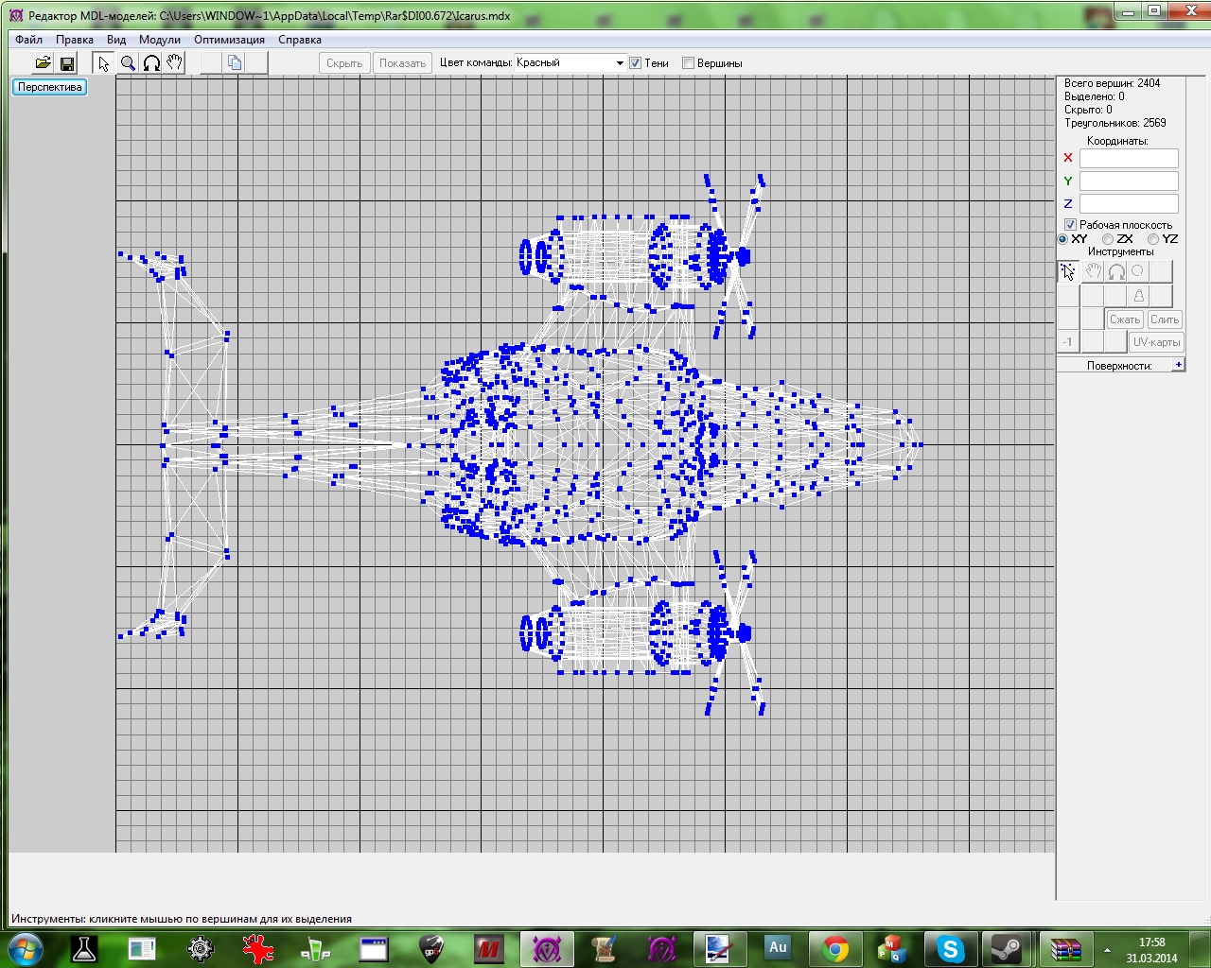Switch to WinRAR in the taskbar
The width and height of the screenshot is (1211, 968).
(x=1065, y=948)
